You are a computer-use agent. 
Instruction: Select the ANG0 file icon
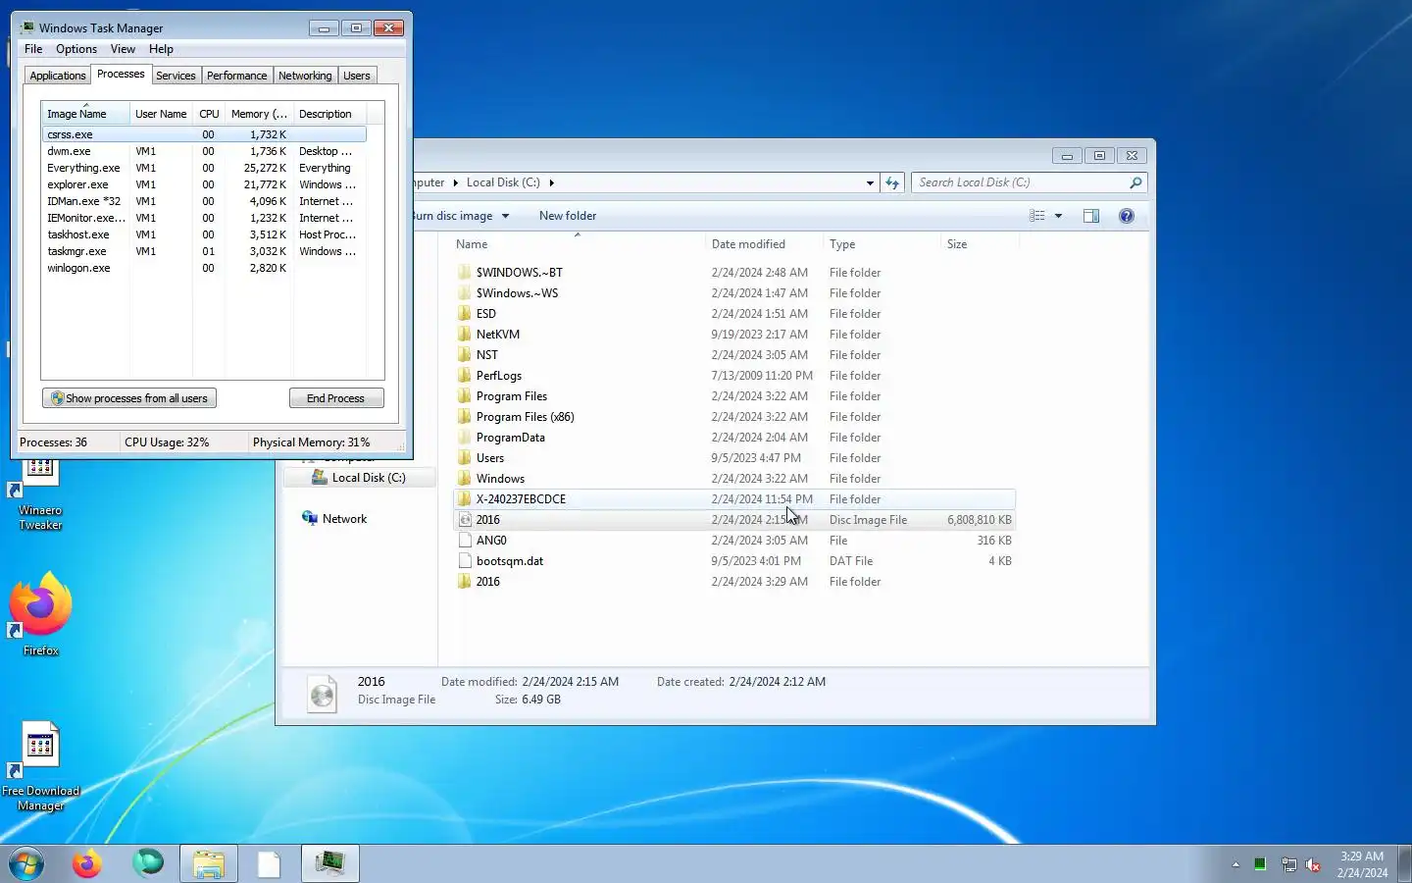pos(465,541)
